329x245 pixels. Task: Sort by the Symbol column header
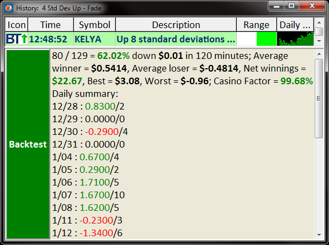[x=94, y=25]
